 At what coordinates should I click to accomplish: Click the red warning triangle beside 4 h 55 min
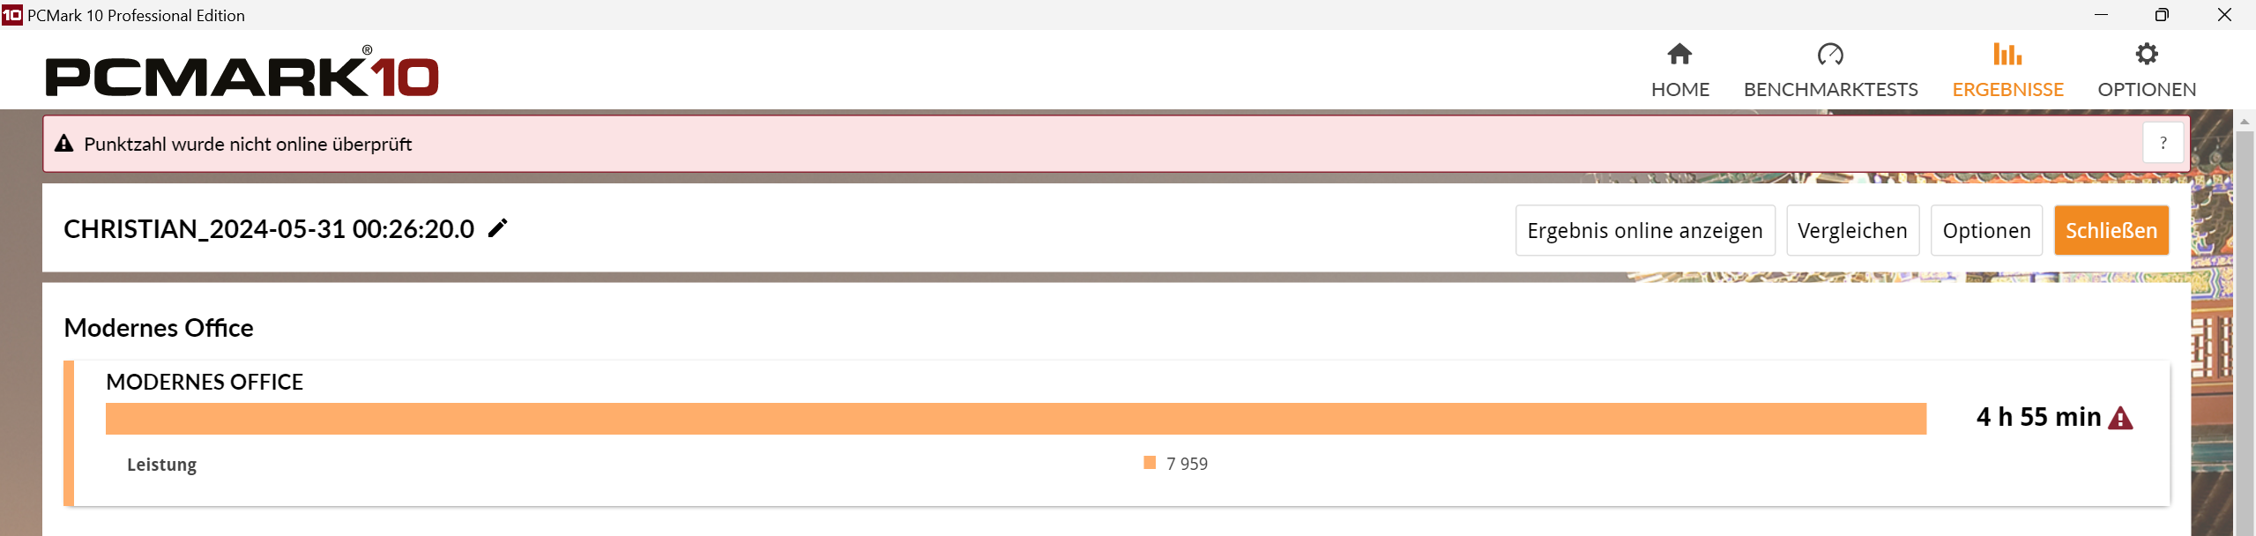pos(2120,418)
